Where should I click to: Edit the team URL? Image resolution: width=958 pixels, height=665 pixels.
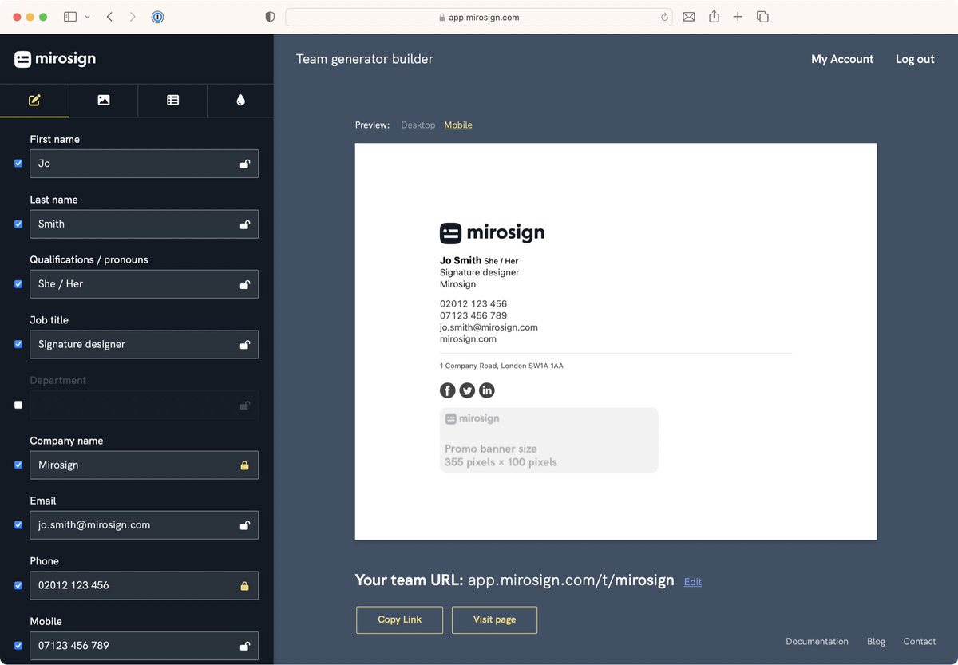691,581
